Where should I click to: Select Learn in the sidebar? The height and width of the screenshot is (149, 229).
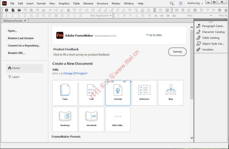pos(14,77)
